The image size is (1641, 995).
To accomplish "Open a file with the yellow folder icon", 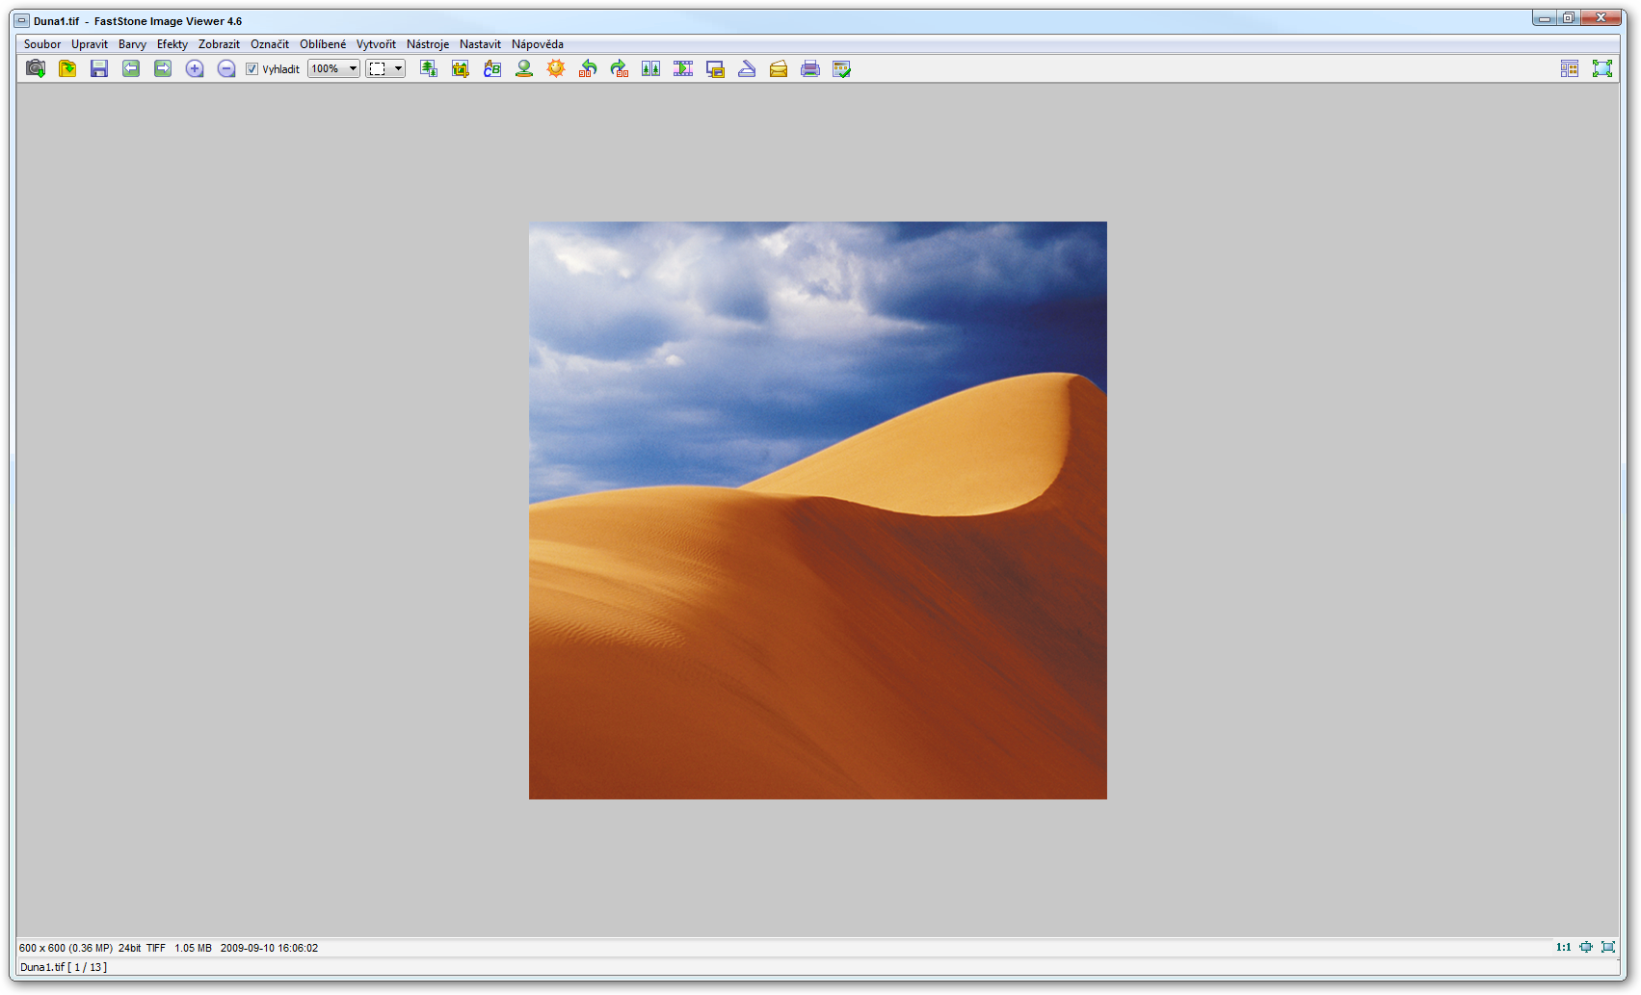I will (x=67, y=68).
